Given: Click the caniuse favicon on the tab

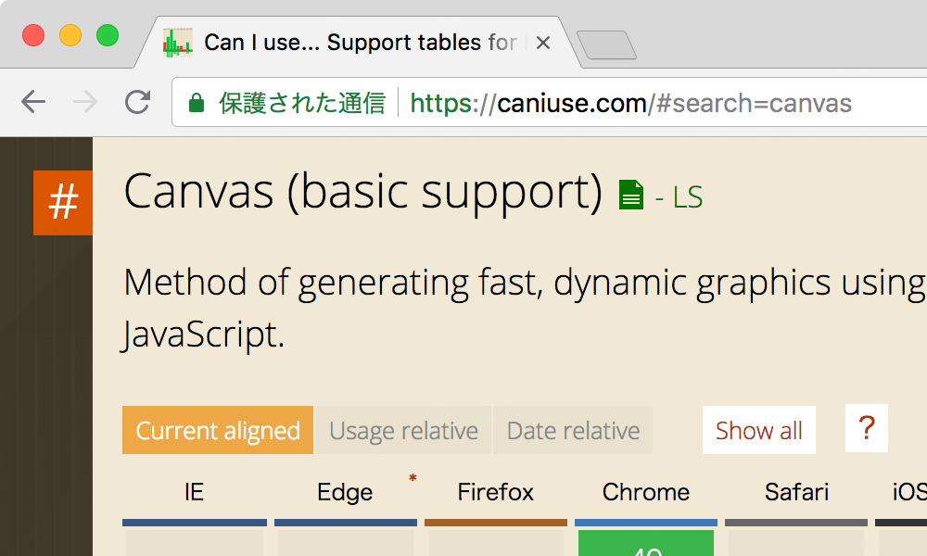Looking at the screenshot, I should pos(177,43).
